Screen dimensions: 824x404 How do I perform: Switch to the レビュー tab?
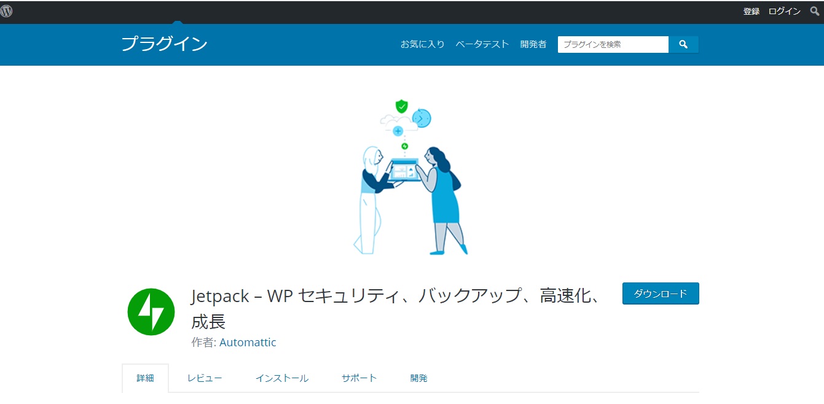coord(205,378)
